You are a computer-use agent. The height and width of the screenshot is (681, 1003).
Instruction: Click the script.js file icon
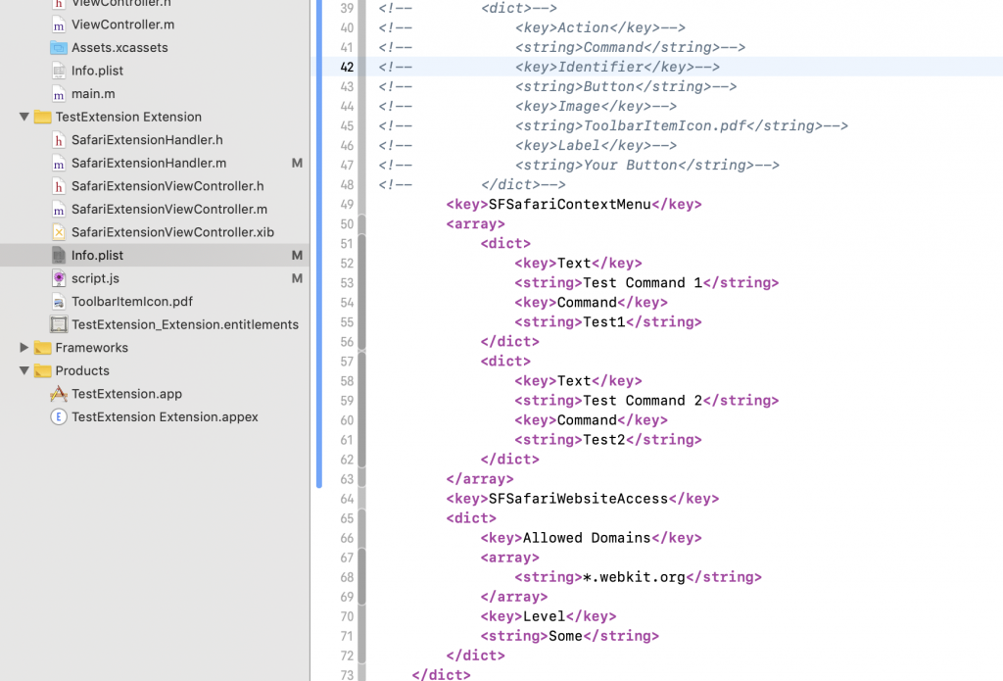pos(61,278)
